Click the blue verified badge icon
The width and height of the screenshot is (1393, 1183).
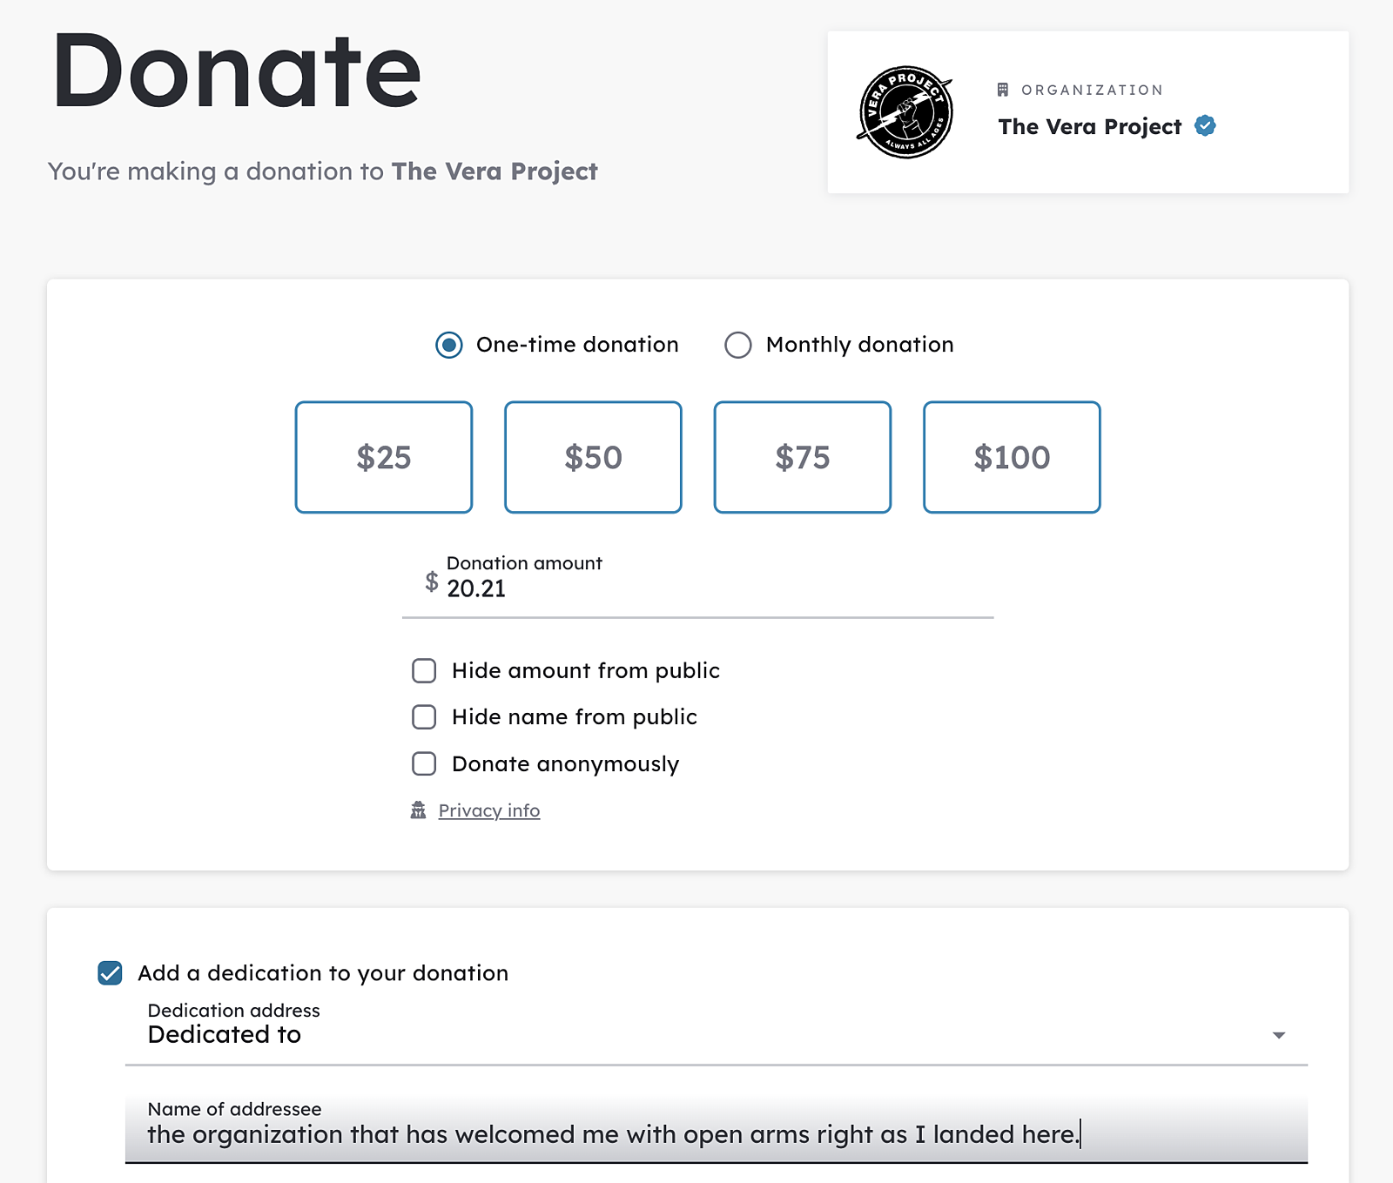coord(1205,126)
